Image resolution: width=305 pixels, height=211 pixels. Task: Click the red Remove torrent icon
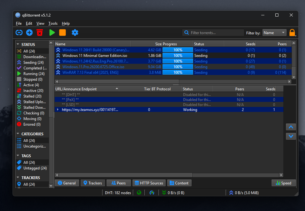[x=40, y=33]
